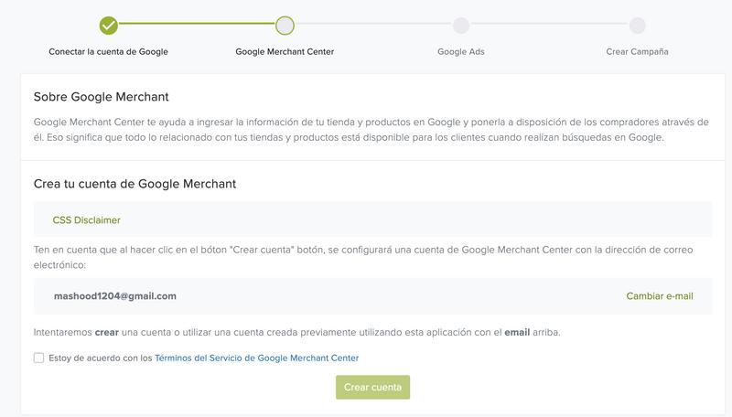The image size is (732, 417).
Task: Open Términos del Servicio de Google Merchant Center link
Action: click(x=257, y=358)
